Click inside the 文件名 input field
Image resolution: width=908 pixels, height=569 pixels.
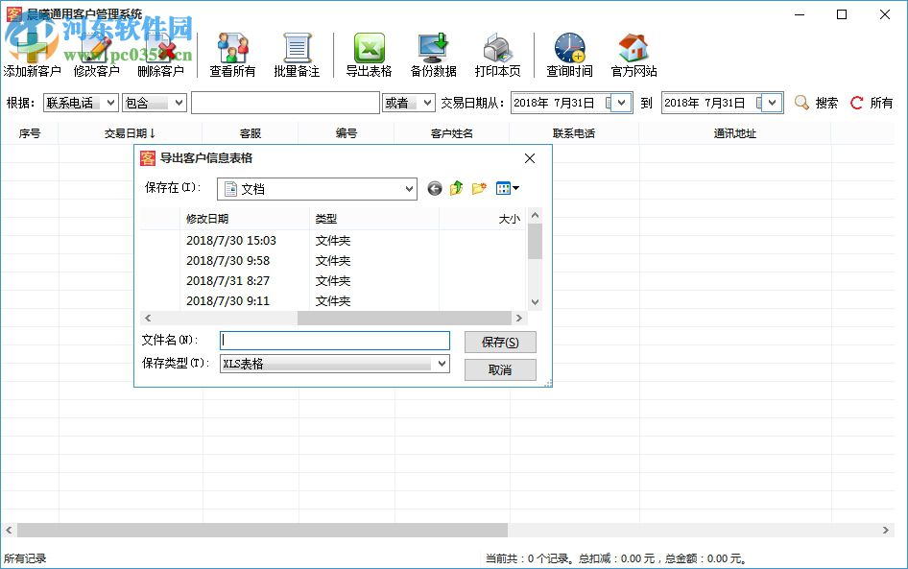click(x=334, y=341)
